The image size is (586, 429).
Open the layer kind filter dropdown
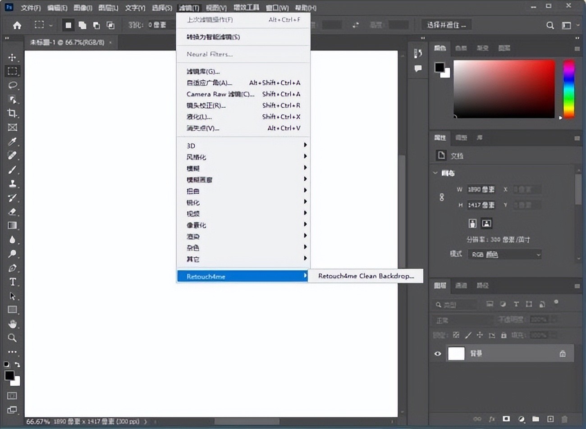tap(455, 305)
